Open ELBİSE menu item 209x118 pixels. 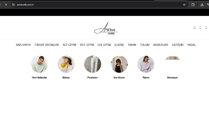(x=119, y=45)
